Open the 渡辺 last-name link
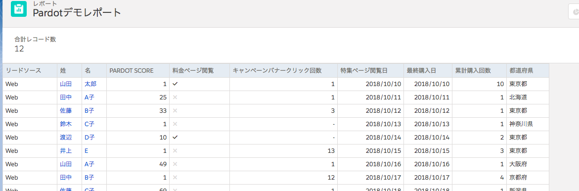Screen dimensions: 579x191 [66, 137]
